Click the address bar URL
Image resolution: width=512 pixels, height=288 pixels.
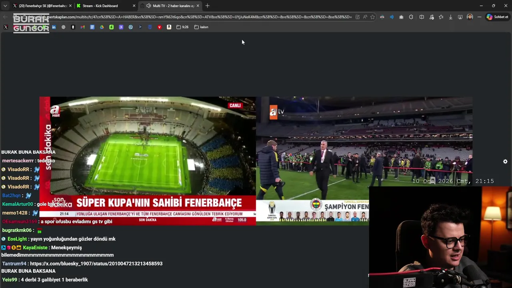pos(200,17)
